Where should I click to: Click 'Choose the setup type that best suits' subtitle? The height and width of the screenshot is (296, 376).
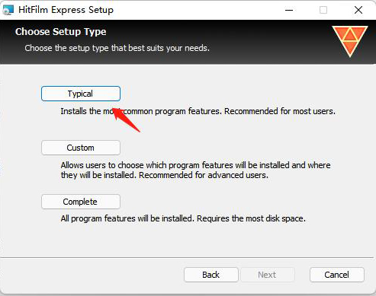[117, 48]
